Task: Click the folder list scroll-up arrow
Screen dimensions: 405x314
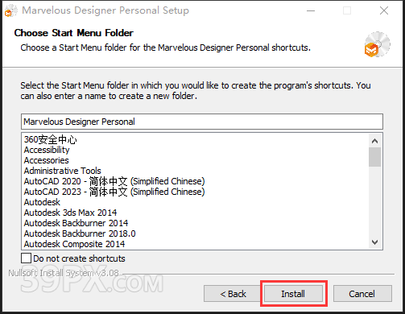Action: tap(374, 141)
